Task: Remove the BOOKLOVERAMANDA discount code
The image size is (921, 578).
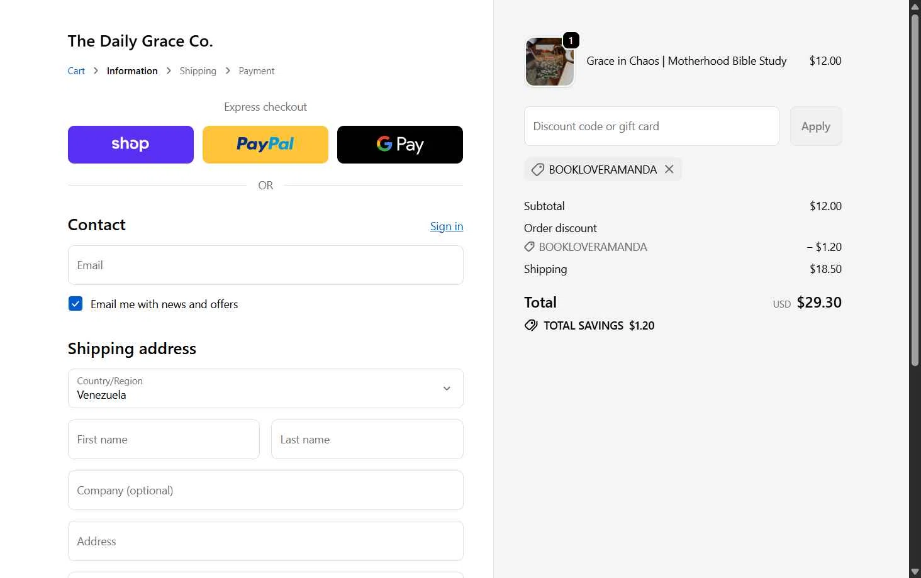Action: (669, 169)
